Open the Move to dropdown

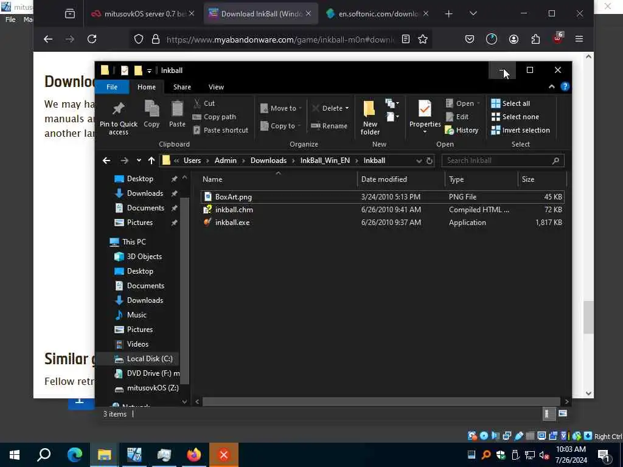point(281,108)
